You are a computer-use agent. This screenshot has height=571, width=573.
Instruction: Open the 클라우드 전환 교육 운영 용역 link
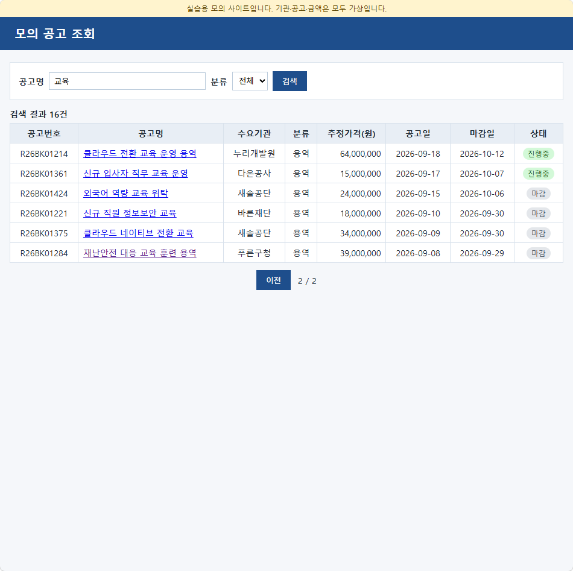139,153
